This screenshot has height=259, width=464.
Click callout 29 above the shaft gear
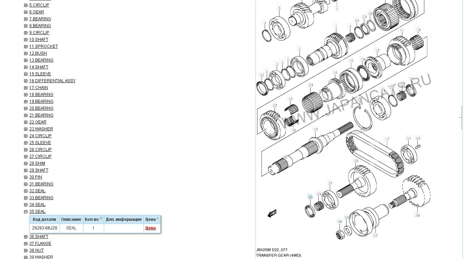click(x=356, y=161)
